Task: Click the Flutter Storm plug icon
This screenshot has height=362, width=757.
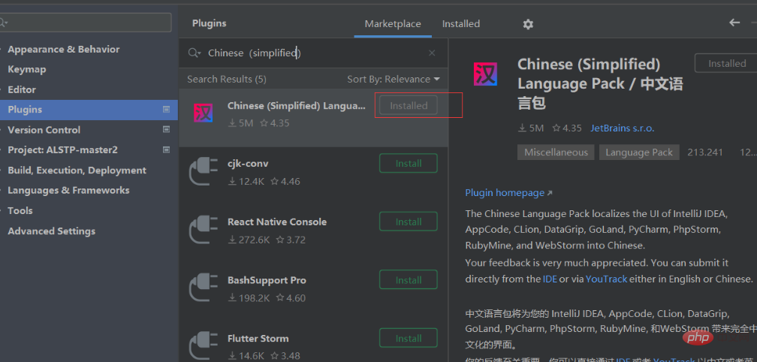Action: tap(204, 346)
